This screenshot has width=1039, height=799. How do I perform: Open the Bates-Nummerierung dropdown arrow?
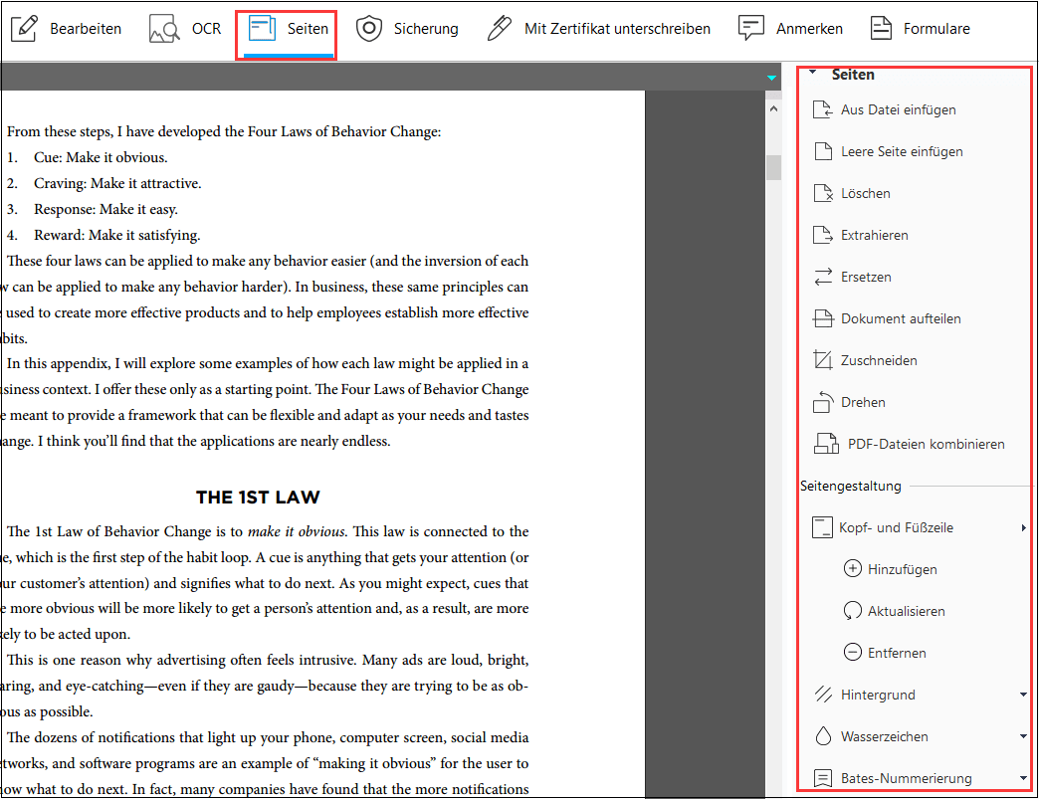tap(1024, 778)
